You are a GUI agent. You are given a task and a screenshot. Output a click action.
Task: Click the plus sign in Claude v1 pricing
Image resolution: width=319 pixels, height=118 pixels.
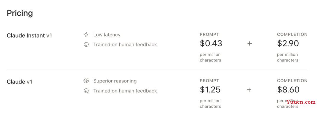point(249,90)
